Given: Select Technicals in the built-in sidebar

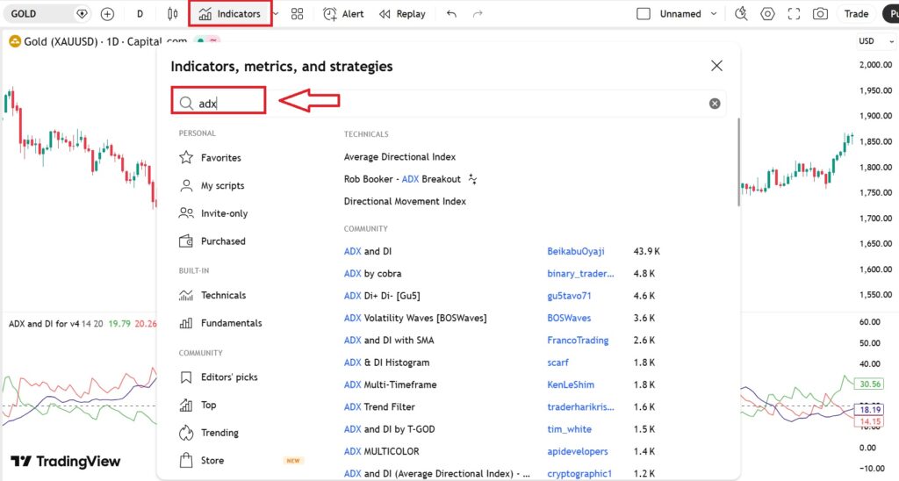Looking at the screenshot, I should pyautogui.click(x=223, y=296).
